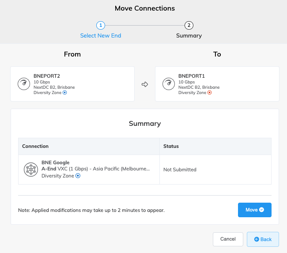287x253 pixels.
Task: Cancel the Move Connections dialog
Action: click(x=228, y=239)
